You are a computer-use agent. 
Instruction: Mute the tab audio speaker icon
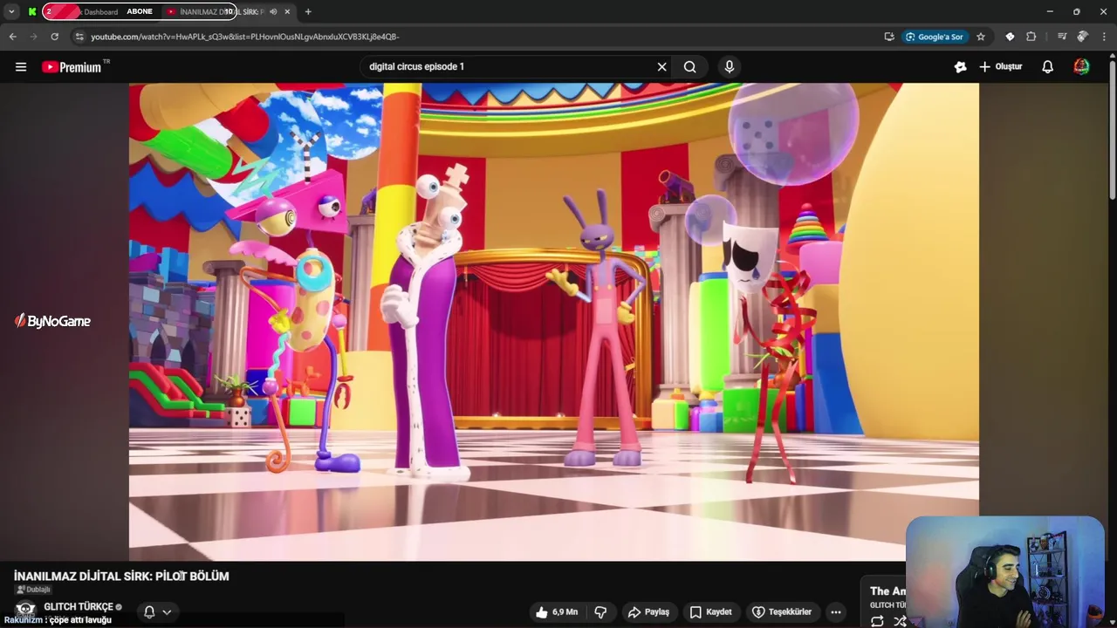point(273,11)
